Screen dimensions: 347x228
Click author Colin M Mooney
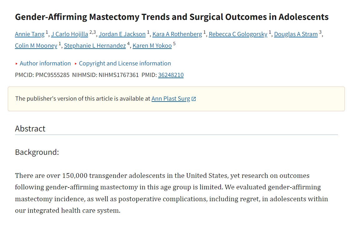[x=36, y=46]
